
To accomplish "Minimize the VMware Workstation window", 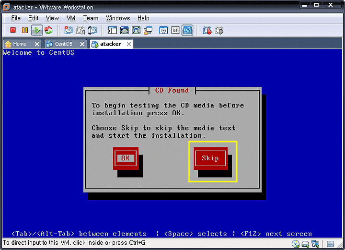I will [x=305, y=5].
